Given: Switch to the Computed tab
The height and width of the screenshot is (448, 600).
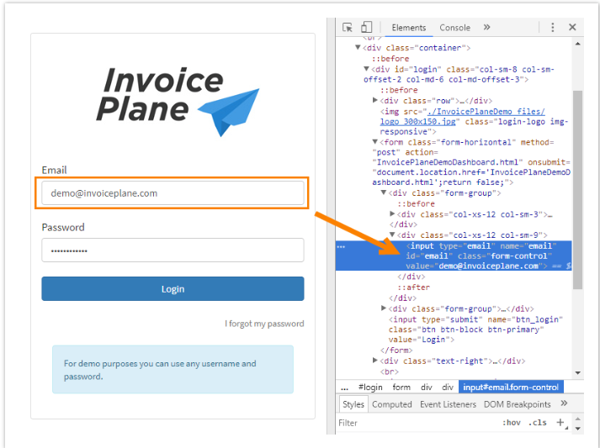Looking at the screenshot, I should pos(392,404).
